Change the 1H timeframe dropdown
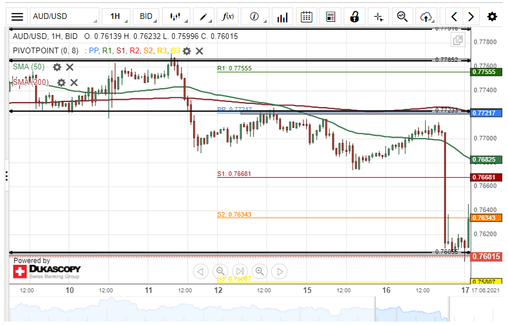This screenshot has width=508, height=325. pos(116,17)
